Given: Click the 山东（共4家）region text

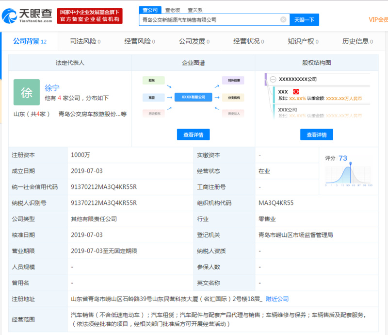Looking at the screenshot, I should tap(32, 114).
